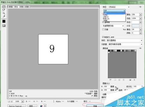Click the zoom out minus button
The height and width of the screenshot is (107, 145).
coord(9,101)
